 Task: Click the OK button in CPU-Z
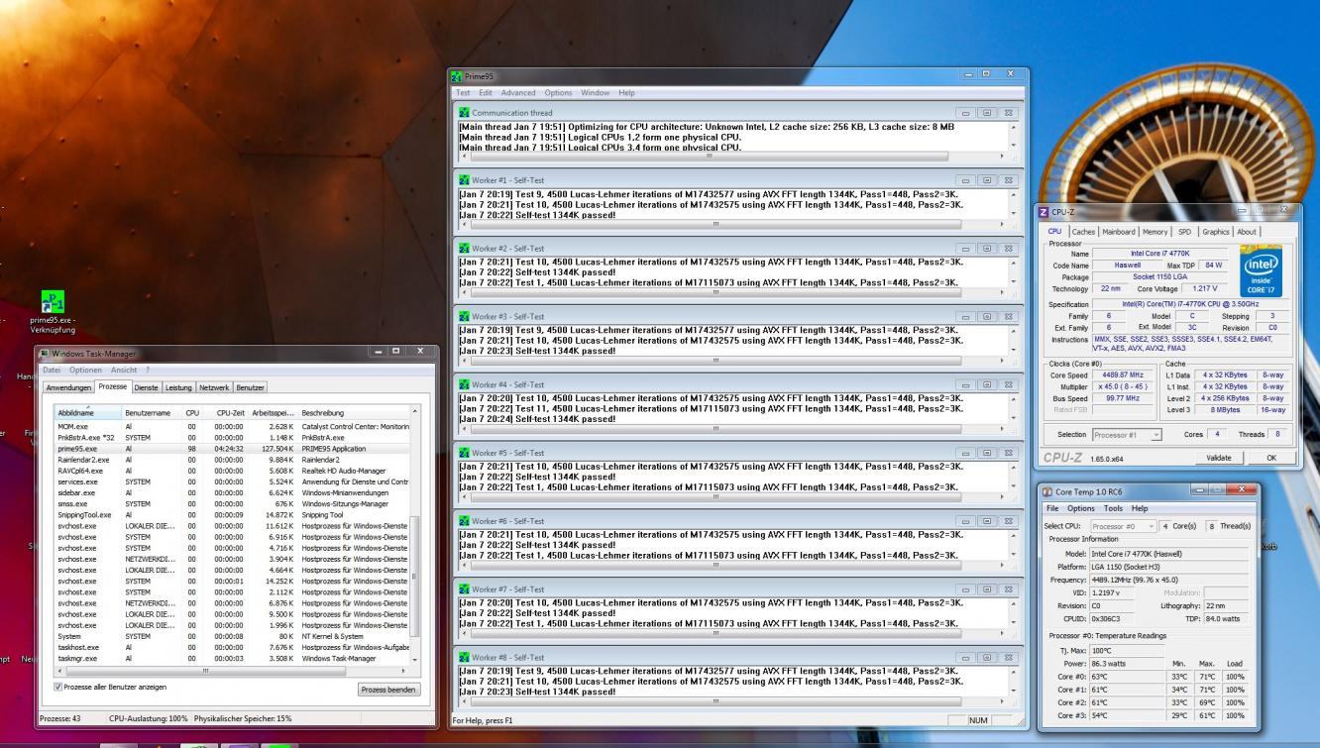(1271, 458)
